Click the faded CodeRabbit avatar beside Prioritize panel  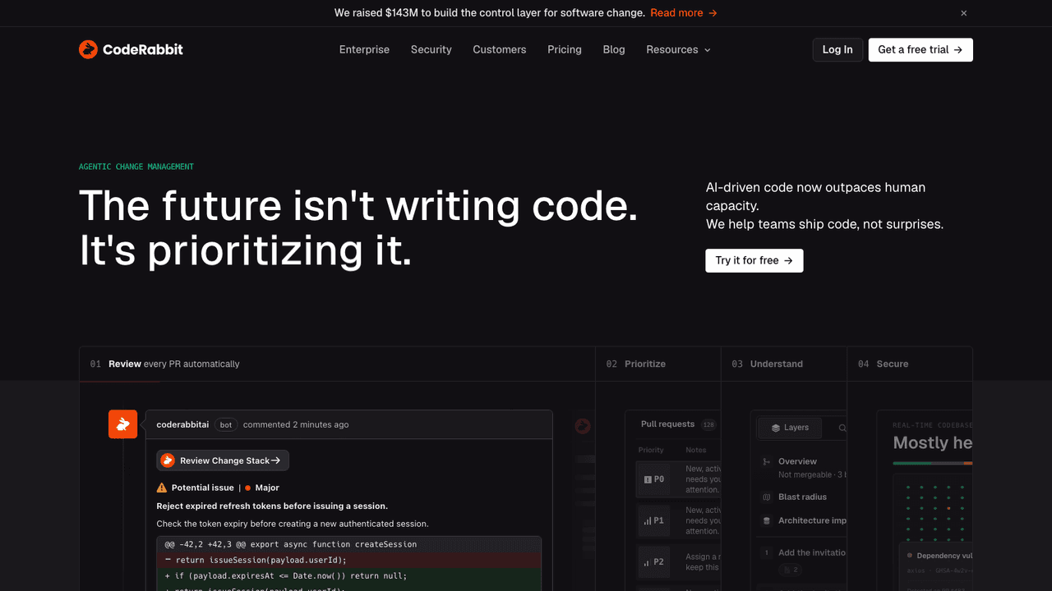(583, 426)
